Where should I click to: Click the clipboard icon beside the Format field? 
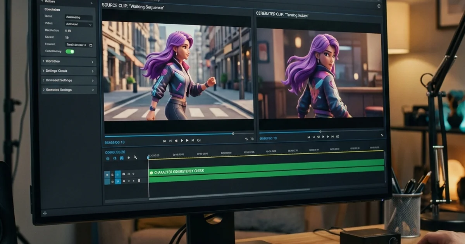[x=90, y=45]
